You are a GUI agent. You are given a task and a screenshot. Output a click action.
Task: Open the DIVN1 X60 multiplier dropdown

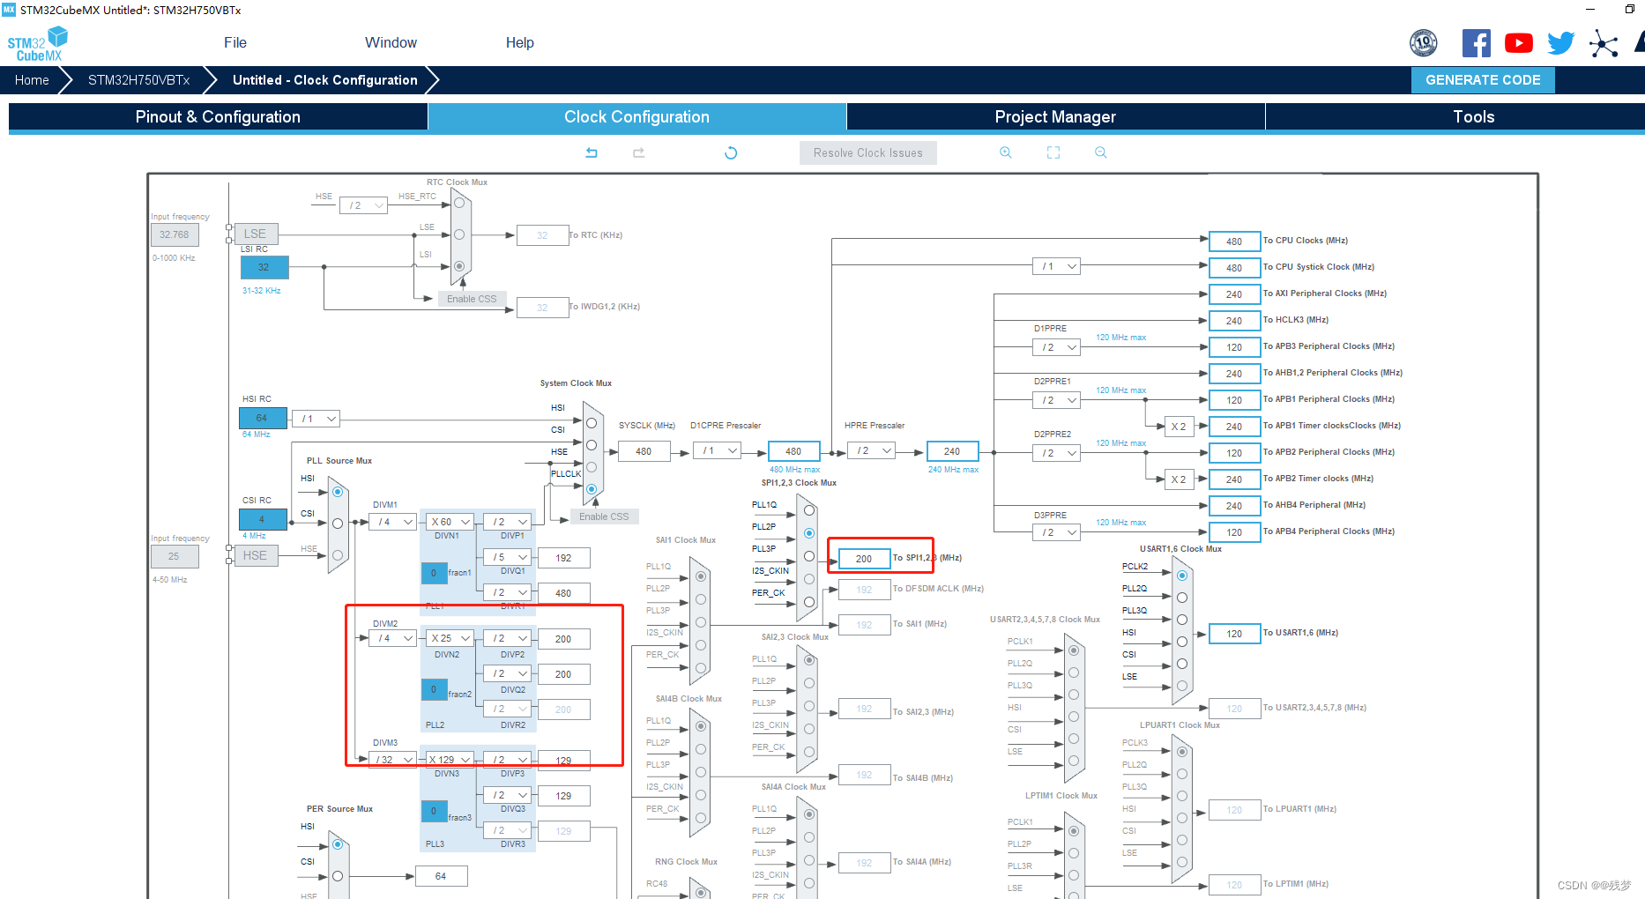(x=450, y=522)
